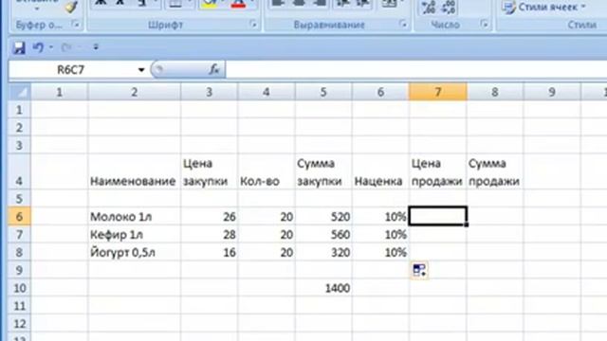Click the Сумма закупки header cell

click(x=323, y=171)
